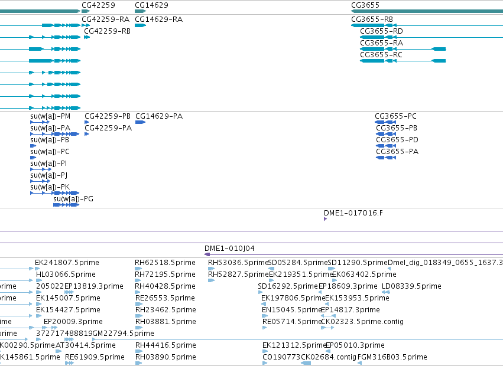Click EST EK145007.5prime
The height and width of the screenshot is (366, 503).
68,298
